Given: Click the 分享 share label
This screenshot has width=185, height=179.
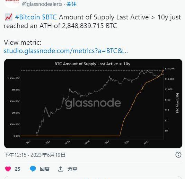Looking at the screenshot, I should pyautogui.click(x=72, y=169).
